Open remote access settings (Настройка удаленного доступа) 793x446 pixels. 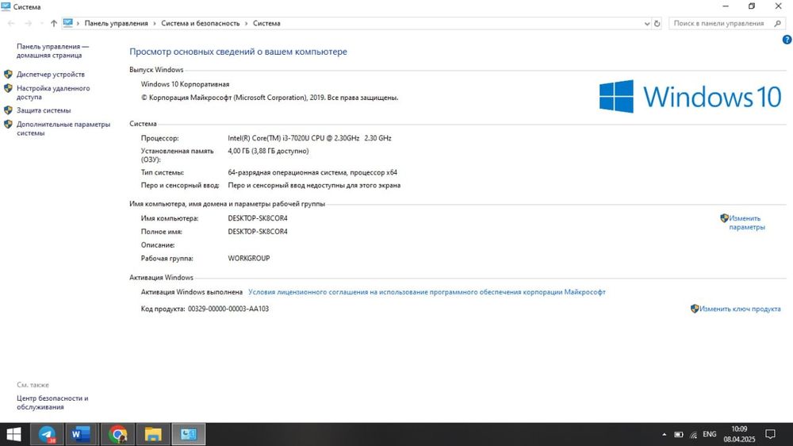pyautogui.click(x=53, y=92)
